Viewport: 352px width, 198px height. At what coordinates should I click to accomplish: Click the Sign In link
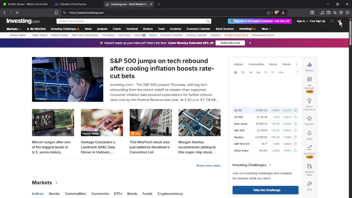coord(301,21)
